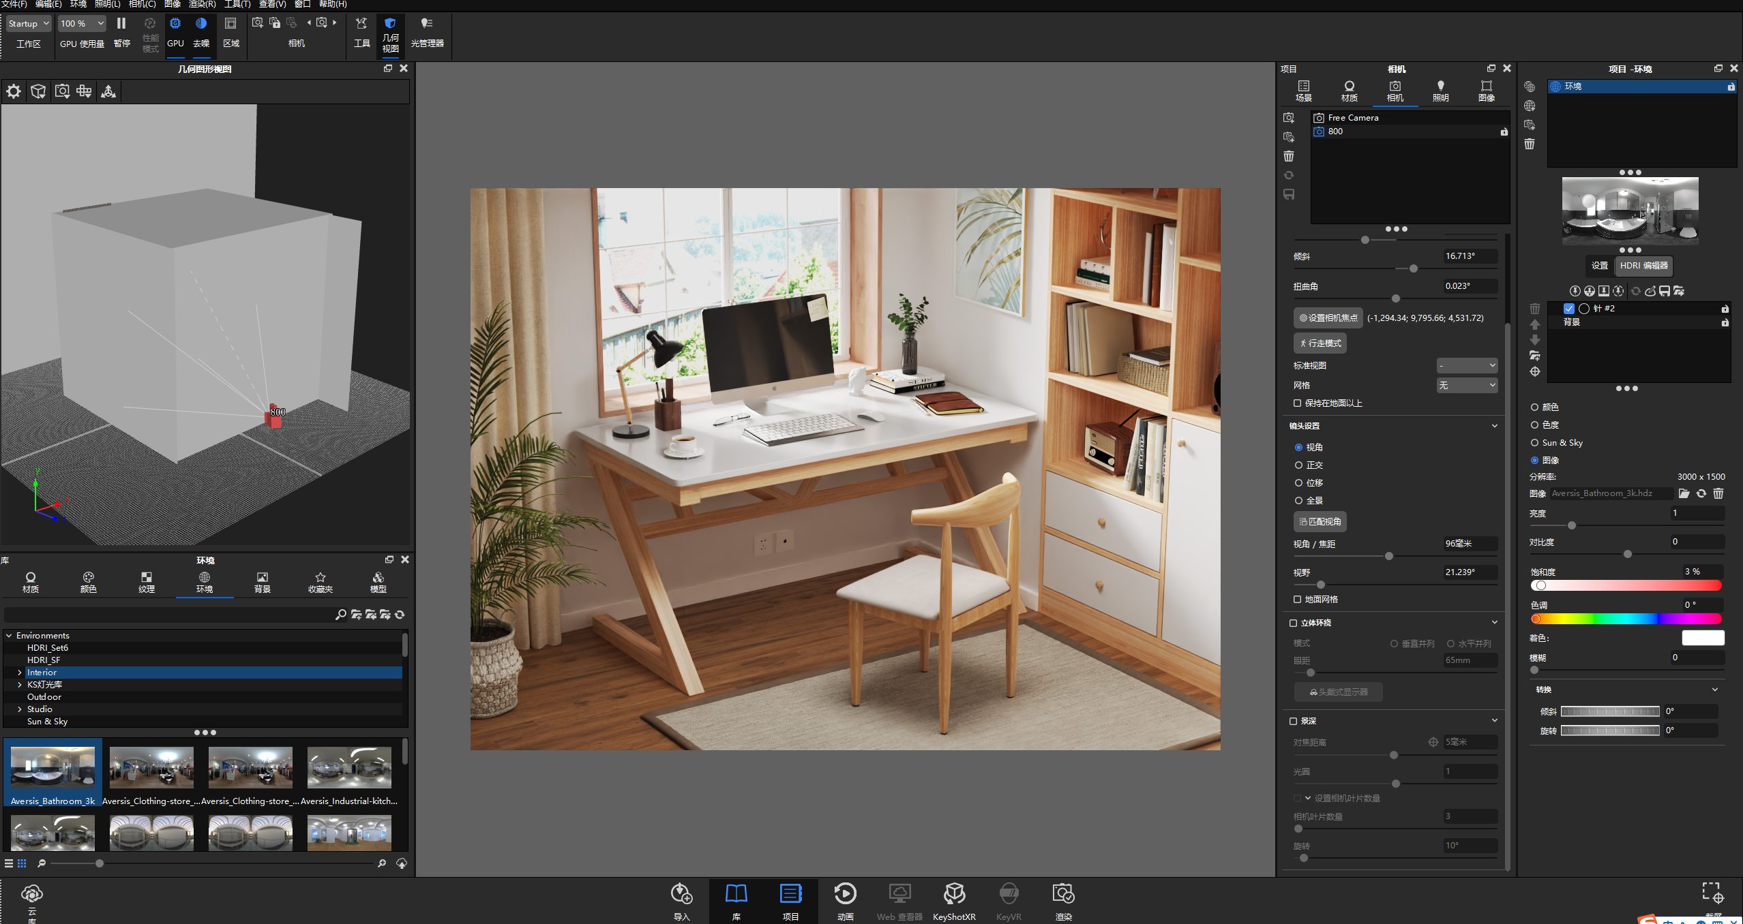Search icon in library search field
Image resolution: width=1743 pixels, height=924 pixels.
click(x=340, y=615)
